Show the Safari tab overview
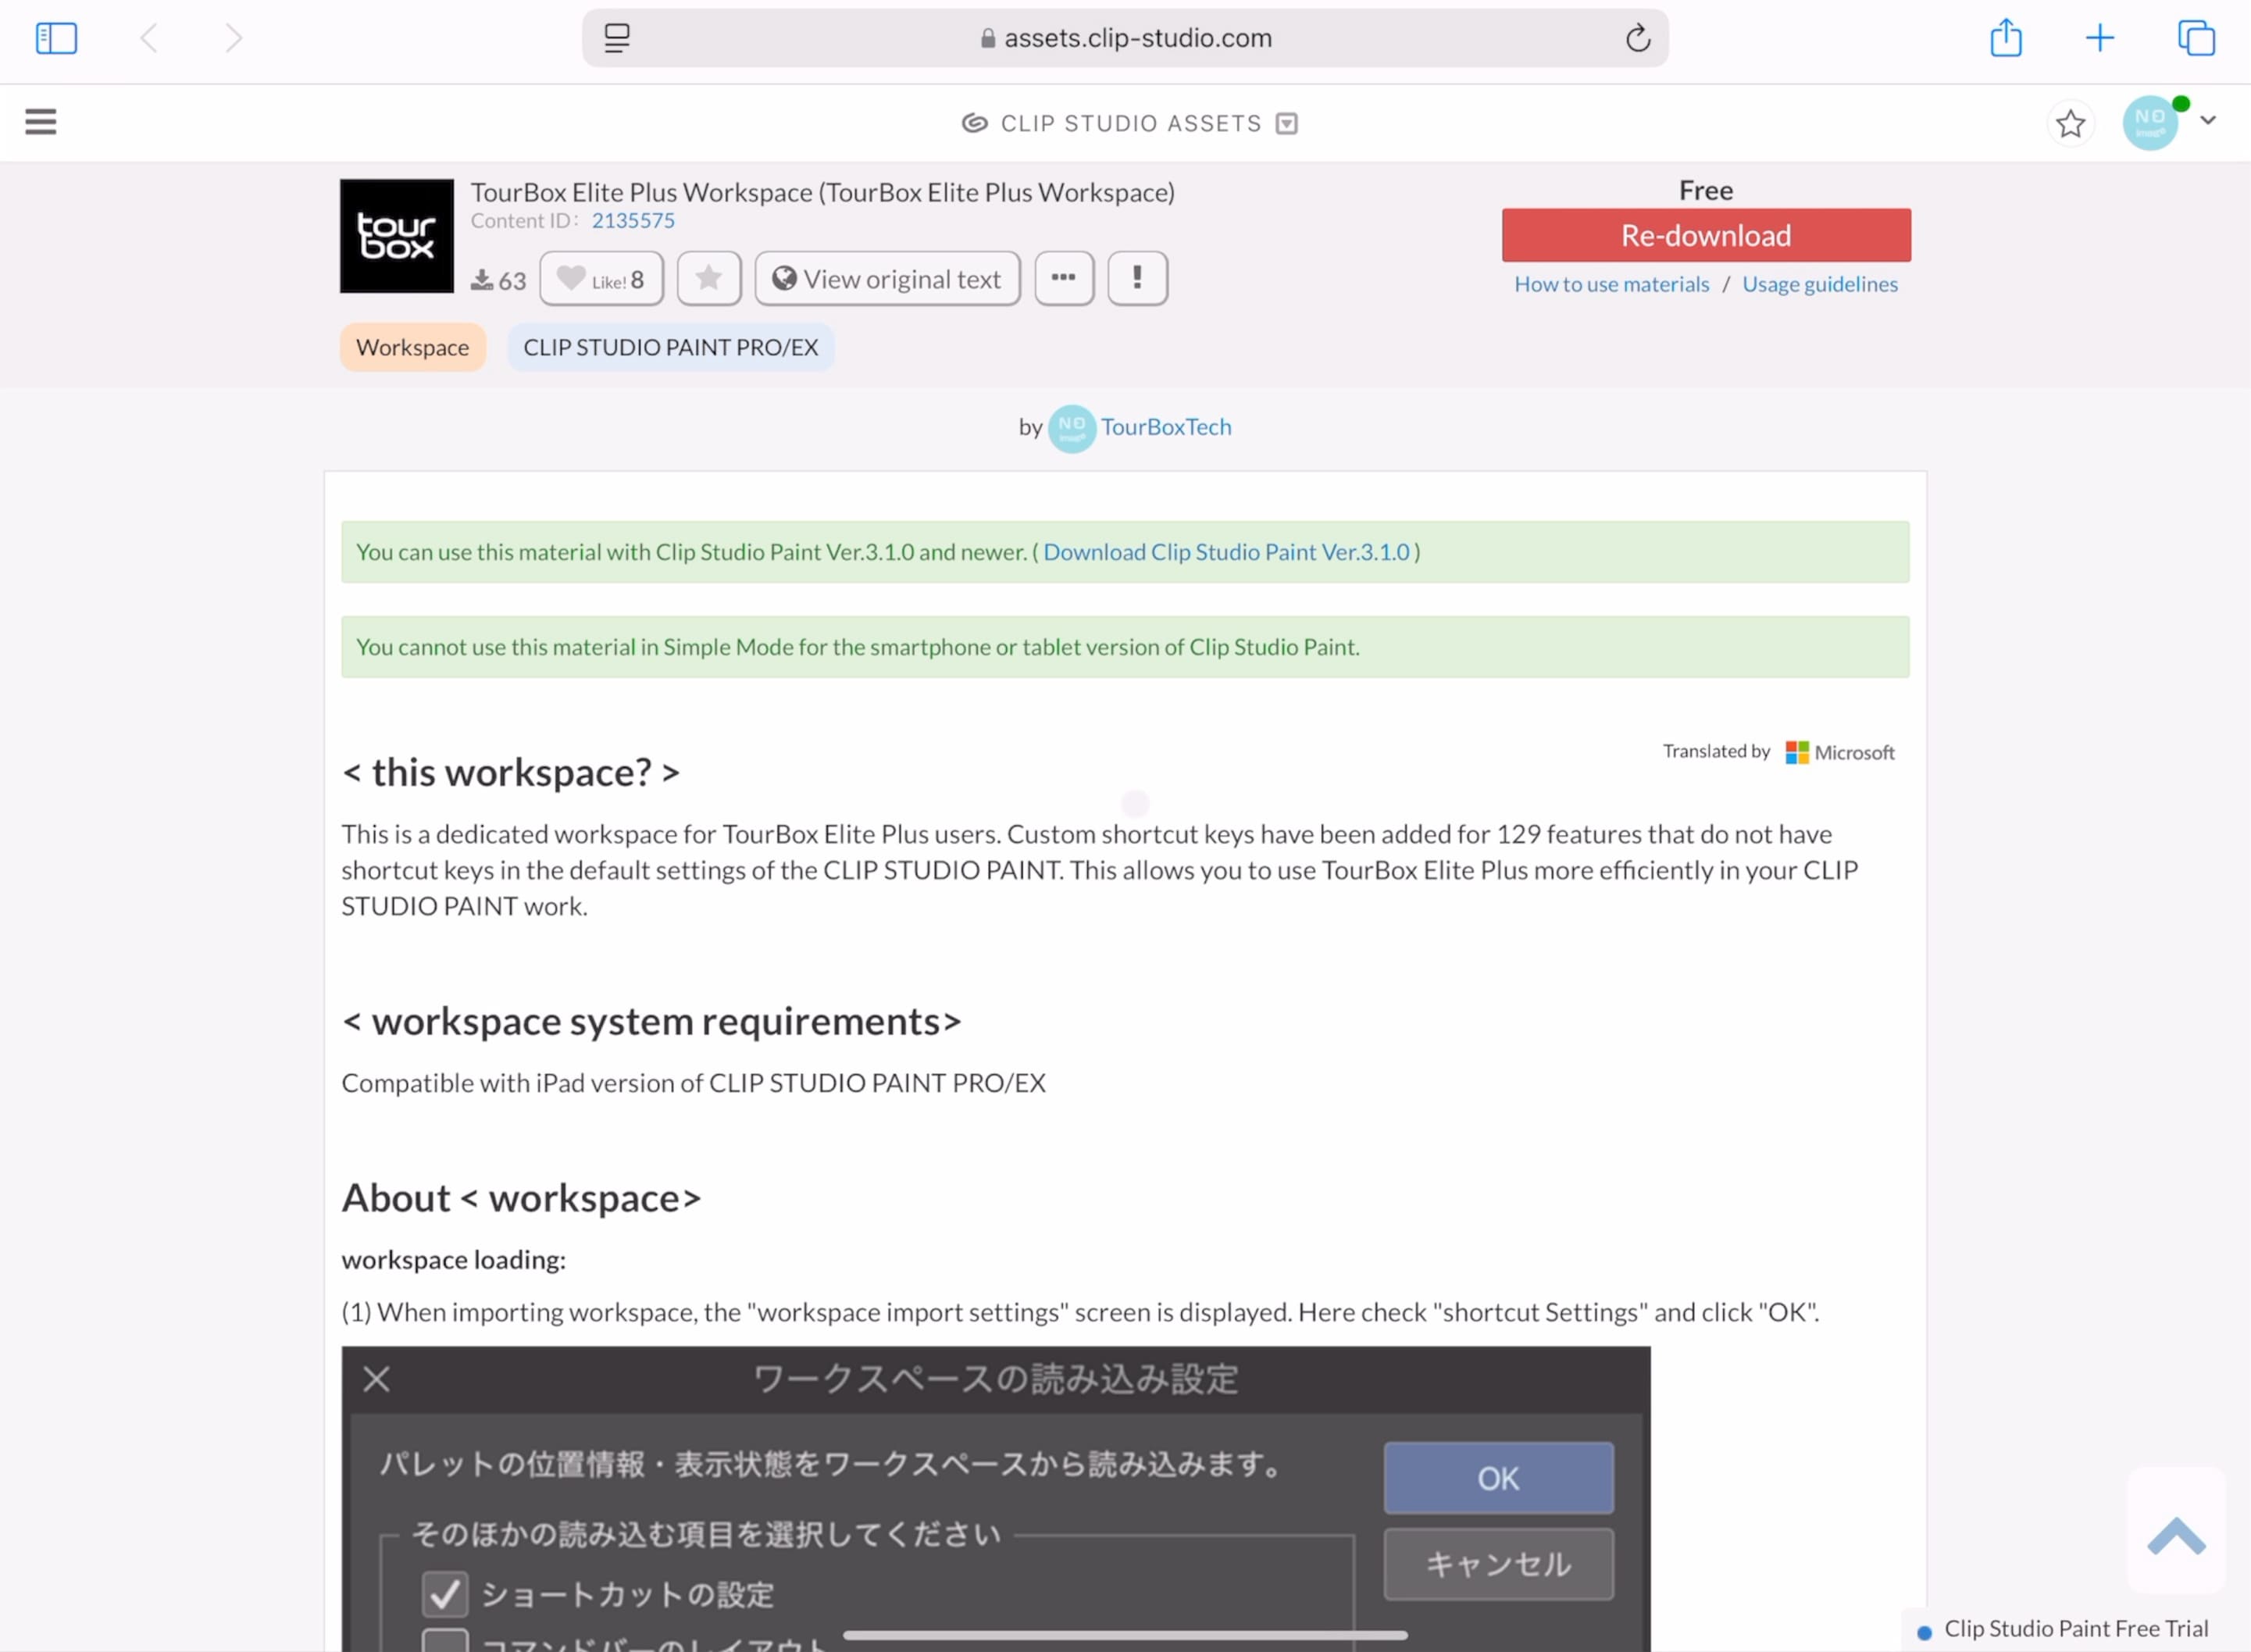 click(2196, 38)
